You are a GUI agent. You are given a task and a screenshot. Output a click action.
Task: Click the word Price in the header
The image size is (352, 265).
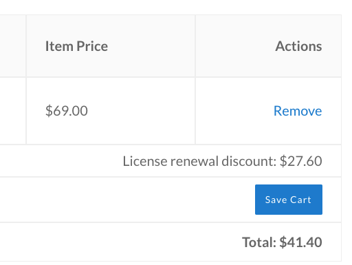[92, 46]
